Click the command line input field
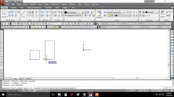This screenshot has width=174, height=97. point(83,88)
